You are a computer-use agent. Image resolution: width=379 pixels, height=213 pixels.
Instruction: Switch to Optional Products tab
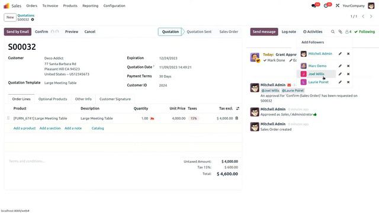pyautogui.click(x=53, y=99)
